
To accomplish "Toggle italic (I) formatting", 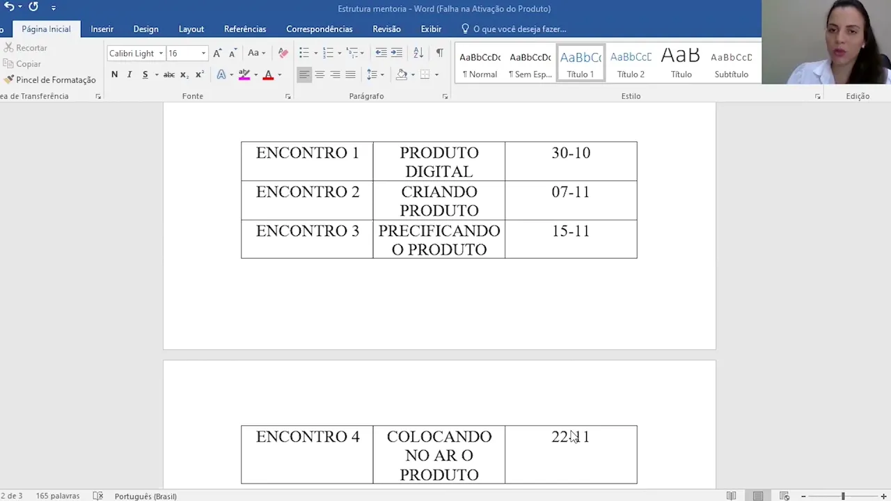I will tap(129, 74).
